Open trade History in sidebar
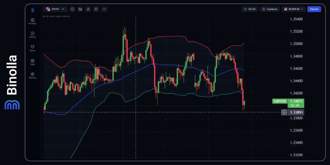 33,34
